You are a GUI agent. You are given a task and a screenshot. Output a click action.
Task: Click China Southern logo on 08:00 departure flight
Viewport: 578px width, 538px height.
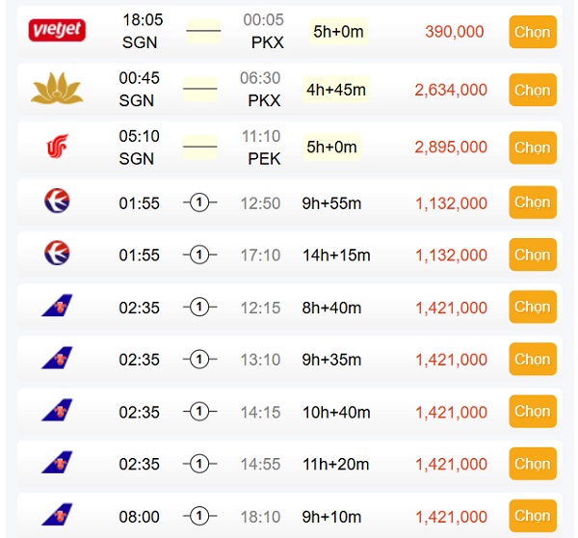click(57, 515)
